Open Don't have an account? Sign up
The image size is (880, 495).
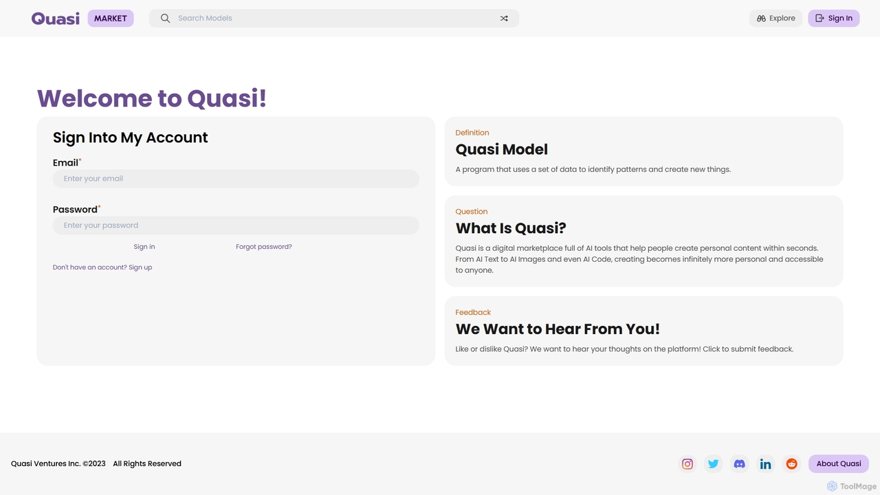click(x=102, y=267)
